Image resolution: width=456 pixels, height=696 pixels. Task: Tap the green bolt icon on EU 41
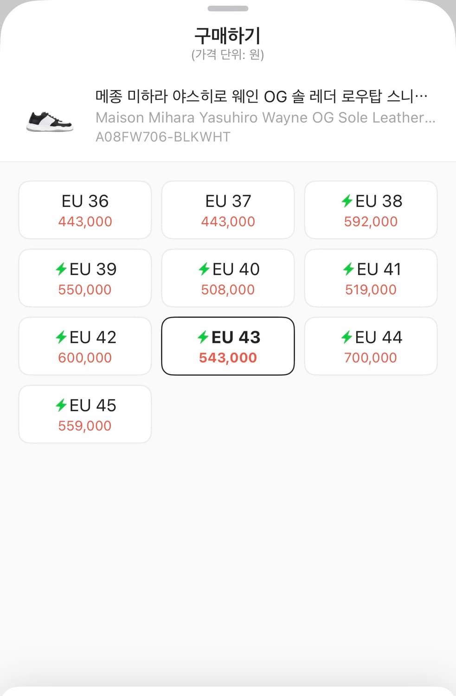coord(348,269)
